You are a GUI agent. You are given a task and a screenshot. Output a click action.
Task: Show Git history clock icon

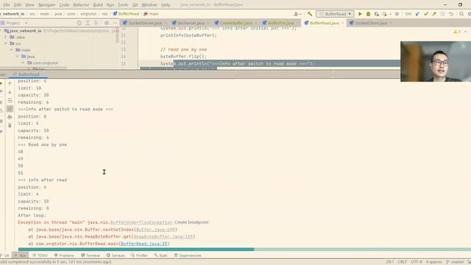442,14
